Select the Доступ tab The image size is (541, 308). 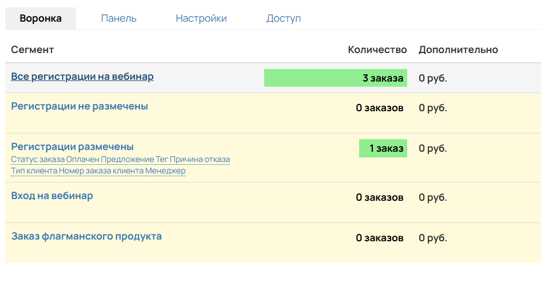(x=283, y=18)
